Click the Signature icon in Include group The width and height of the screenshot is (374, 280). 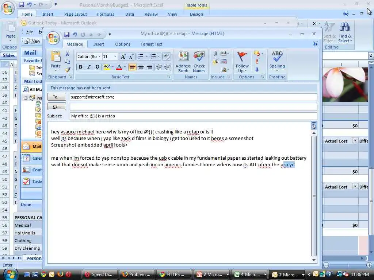pos(224,70)
